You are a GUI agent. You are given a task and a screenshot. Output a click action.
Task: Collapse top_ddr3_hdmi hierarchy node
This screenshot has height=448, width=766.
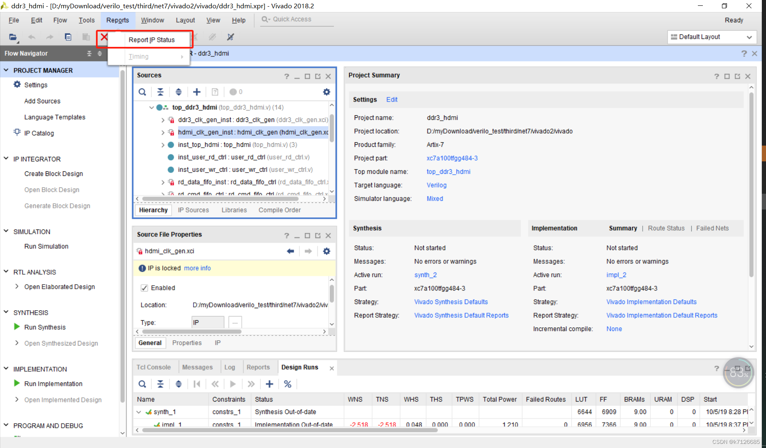pyautogui.click(x=152, y=107)
